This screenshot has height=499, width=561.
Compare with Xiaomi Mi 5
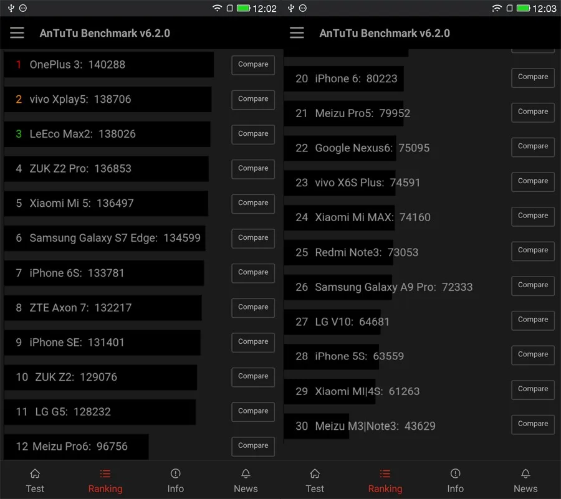coord(253,203)
